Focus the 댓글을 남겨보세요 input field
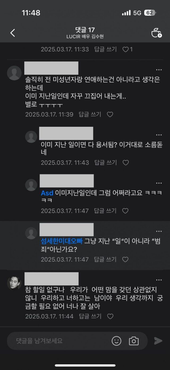The width and height of the screenshot is (170, 370). tap(62, 341)
